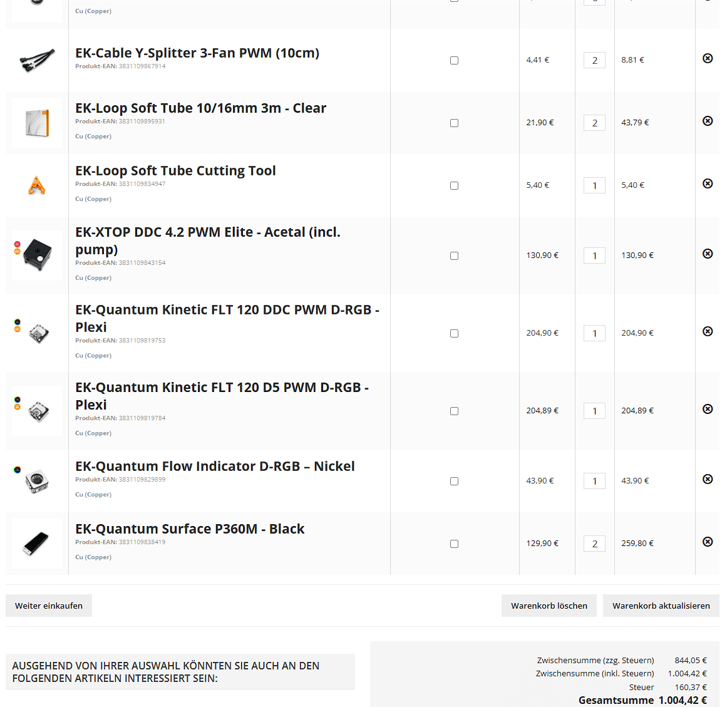Viewport: 722px width, 707px height.
Task: Open EK-Loop Soft Tube Cutting Tool link
Action: [x=175, y=171]
